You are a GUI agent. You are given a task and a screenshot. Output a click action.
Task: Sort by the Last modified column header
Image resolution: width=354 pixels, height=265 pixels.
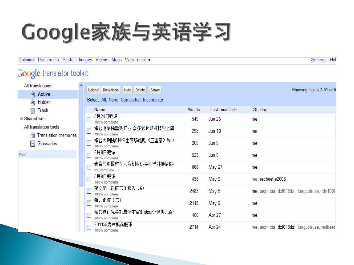point(224,110)
